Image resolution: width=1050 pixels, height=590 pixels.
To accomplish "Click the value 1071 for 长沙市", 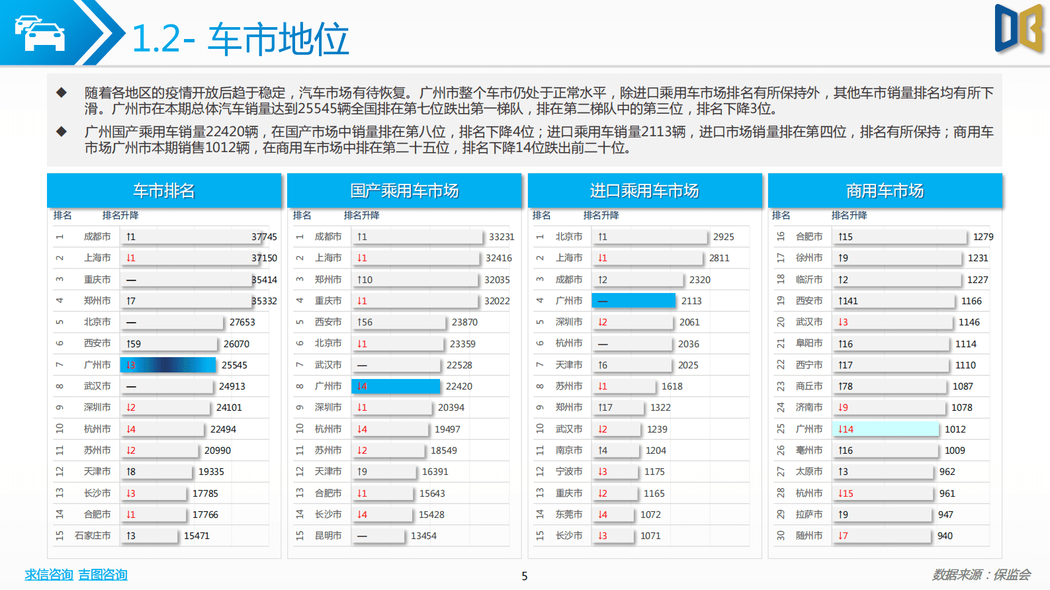I will [650, 536].
